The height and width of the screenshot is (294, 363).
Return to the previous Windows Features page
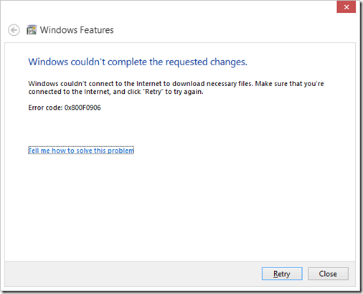[x=14, y=30]
